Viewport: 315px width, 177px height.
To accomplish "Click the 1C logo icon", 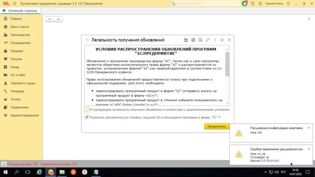I will (x=6, y=3).
